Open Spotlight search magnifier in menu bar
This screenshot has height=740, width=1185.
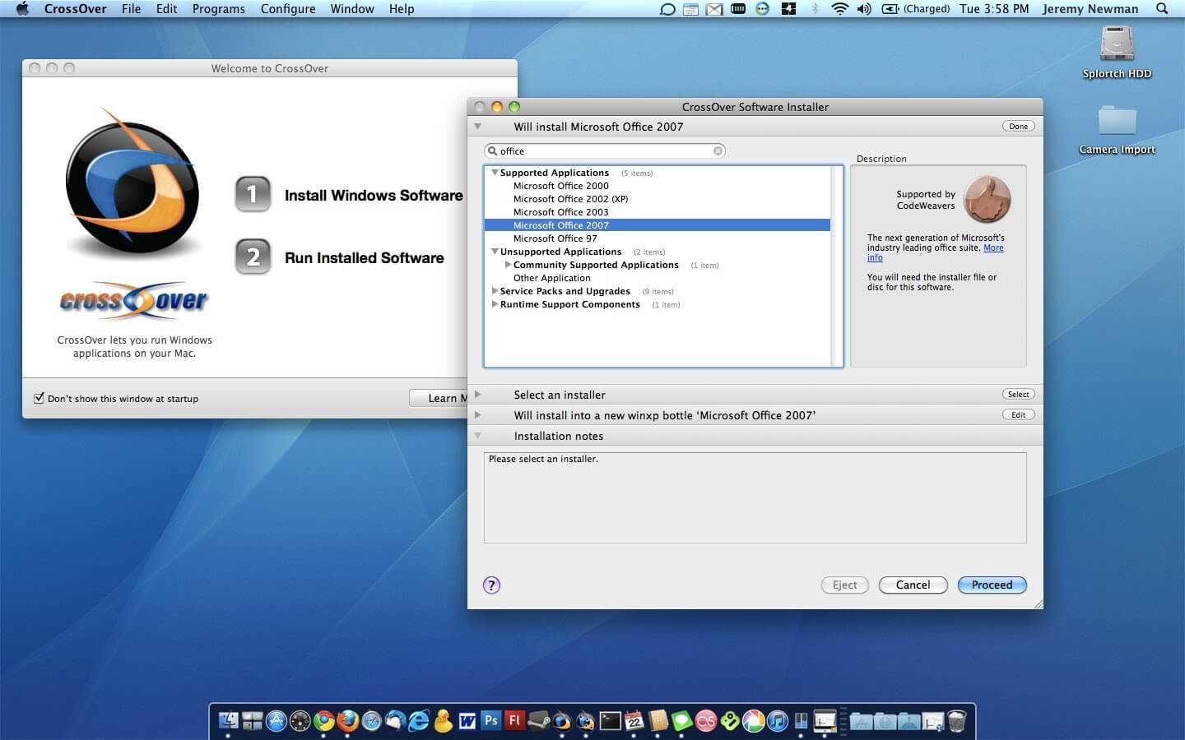pyautogui.click(x=1162, y=9)
